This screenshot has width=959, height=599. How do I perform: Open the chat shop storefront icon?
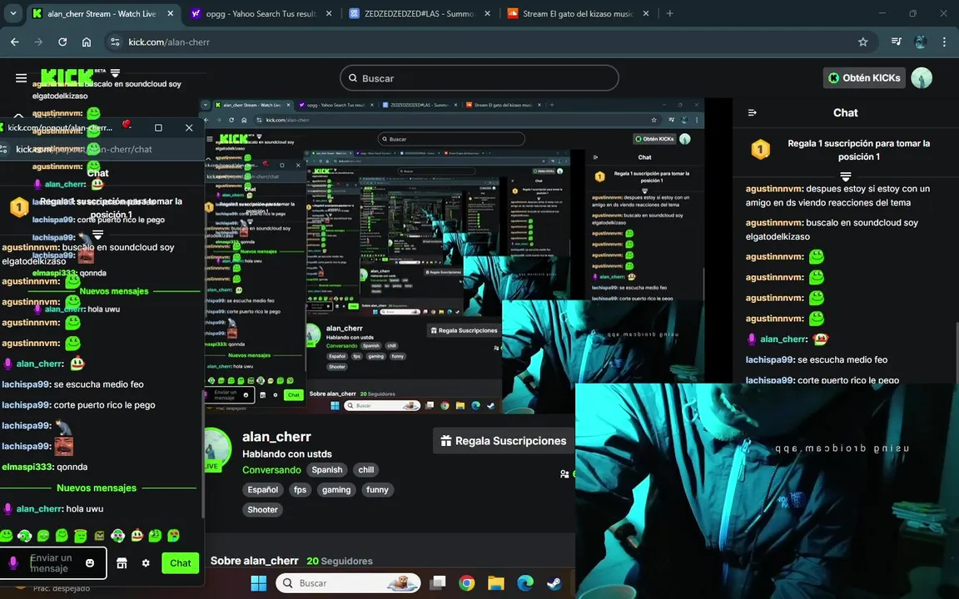(x=122, y=563)
